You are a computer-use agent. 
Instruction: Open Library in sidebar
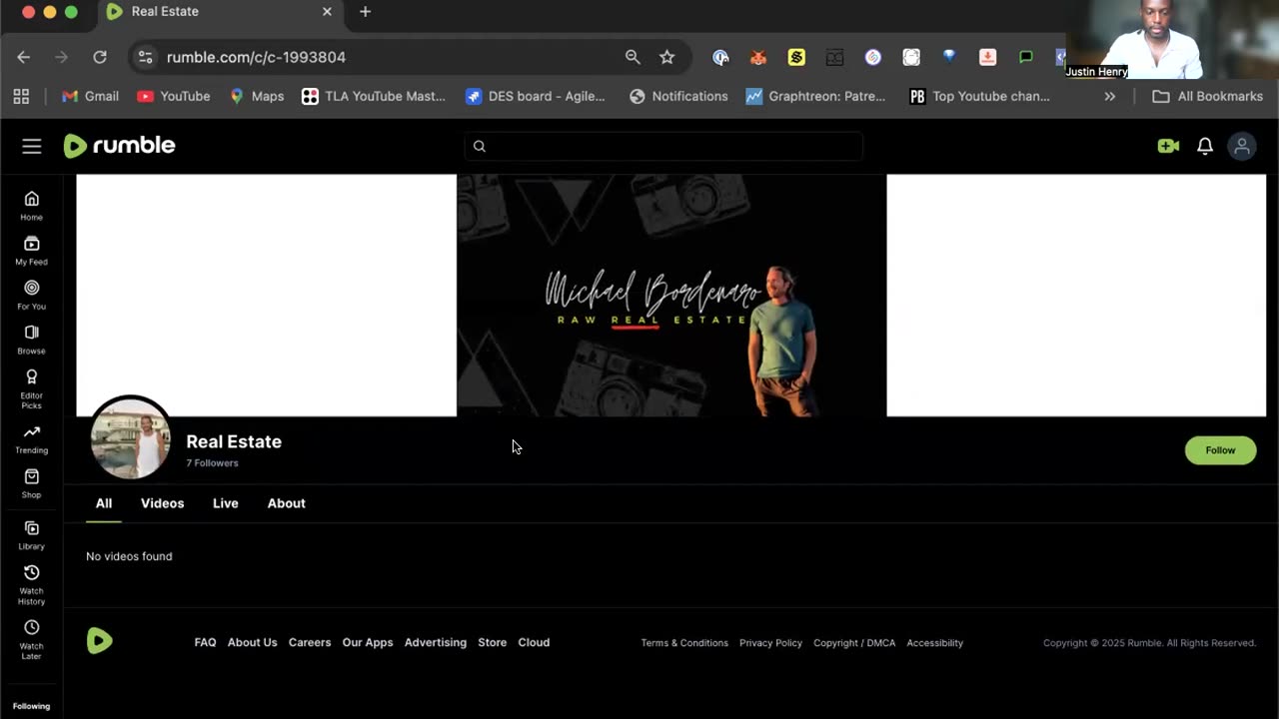[32, 535]
